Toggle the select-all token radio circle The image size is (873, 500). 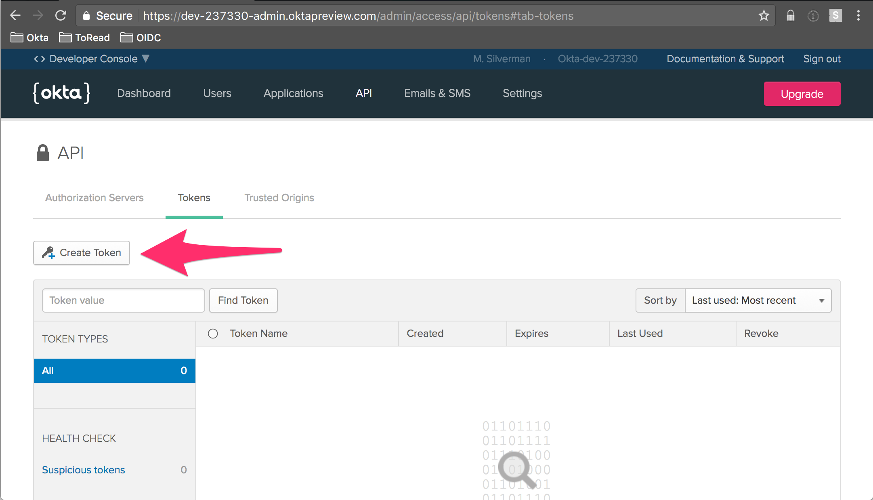click(213, 334)
